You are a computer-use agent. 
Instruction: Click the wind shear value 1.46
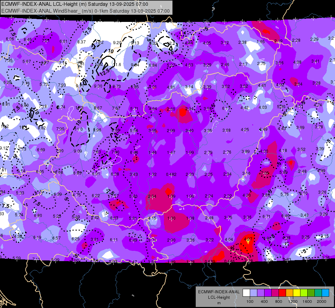153,153
